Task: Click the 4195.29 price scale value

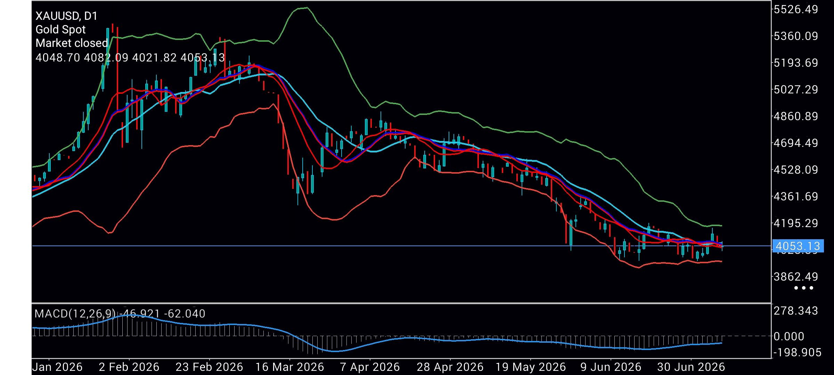Action: pos(796,223)
